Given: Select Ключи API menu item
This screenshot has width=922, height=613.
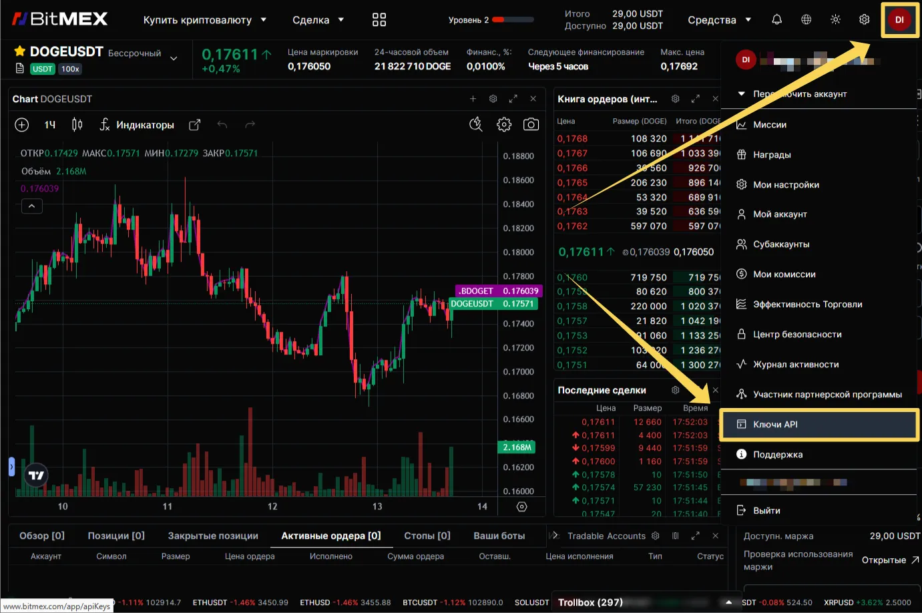Looking at the screenshot, I should point(775,425).
